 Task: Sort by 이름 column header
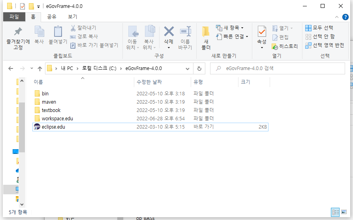coord(38,82)
